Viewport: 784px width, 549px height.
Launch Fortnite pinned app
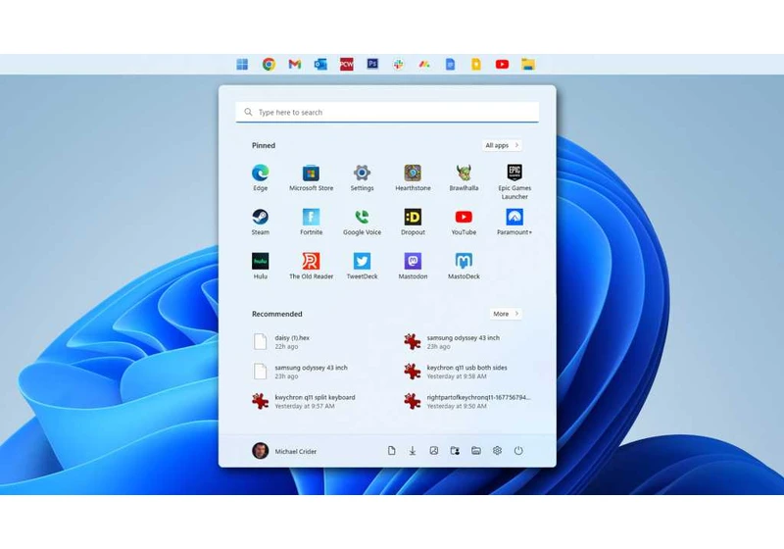(311, 222)
